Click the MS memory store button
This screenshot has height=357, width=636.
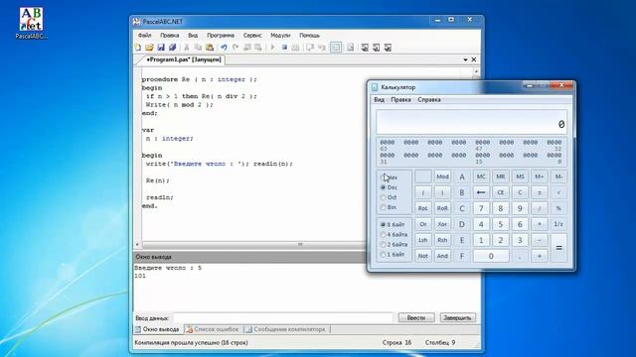coord(520,177)
